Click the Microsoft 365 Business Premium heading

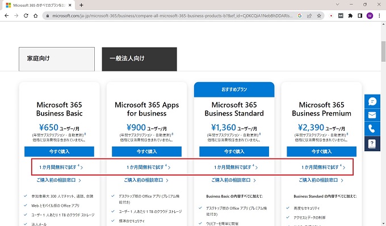point(321,109)
